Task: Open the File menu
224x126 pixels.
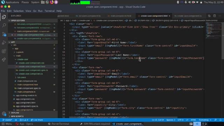Action: pyautogui.click(x=3, y=11)
